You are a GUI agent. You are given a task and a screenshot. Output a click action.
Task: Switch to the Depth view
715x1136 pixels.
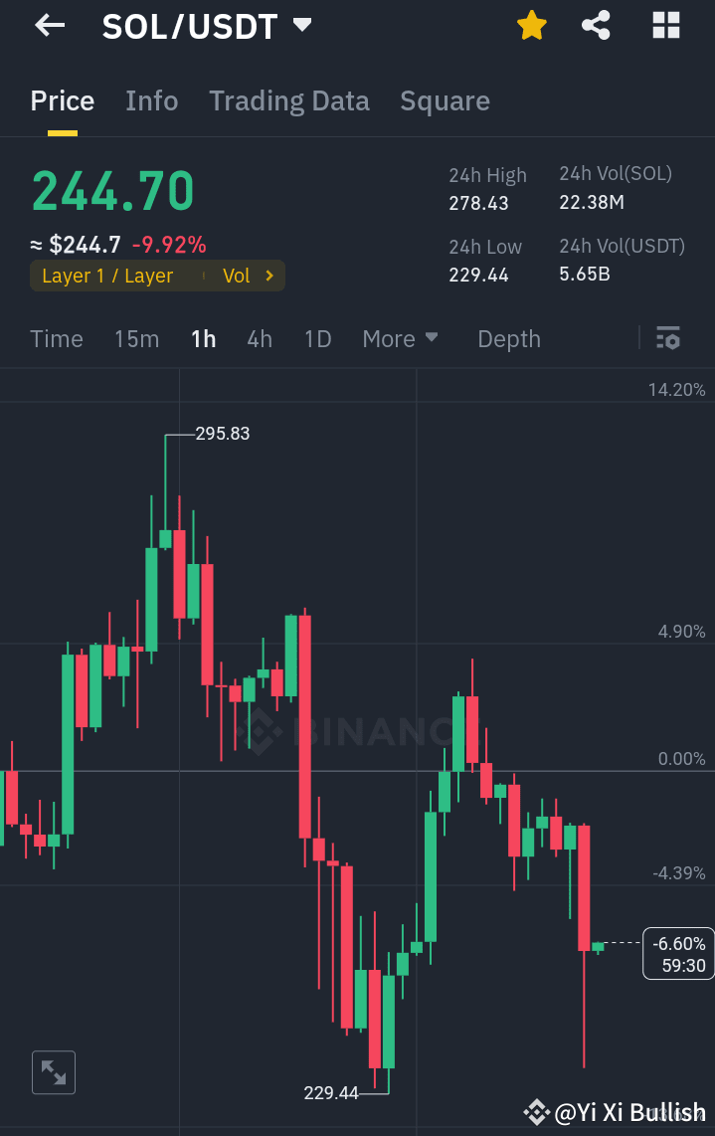coord(508,338)
